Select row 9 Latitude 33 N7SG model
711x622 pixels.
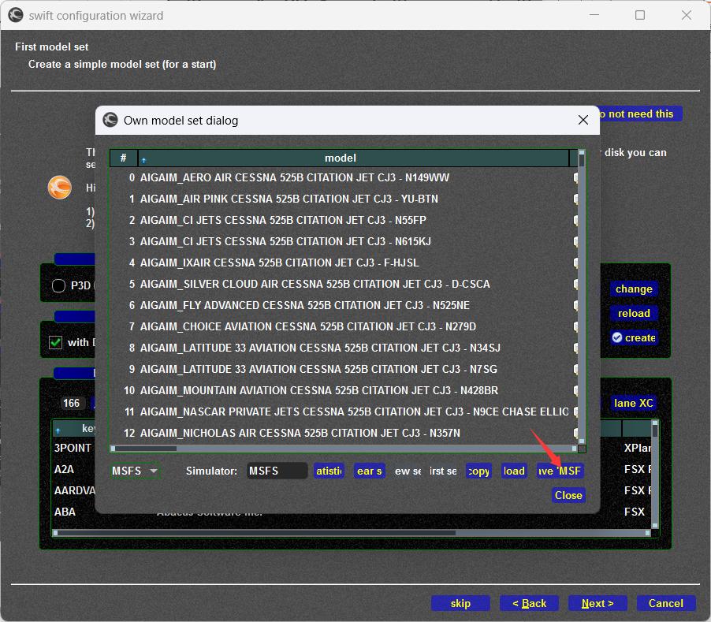(343, 369)
